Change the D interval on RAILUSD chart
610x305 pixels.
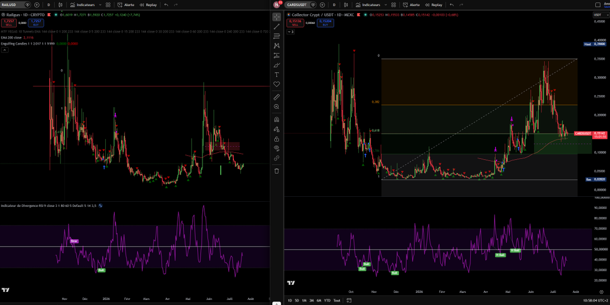point(48,5)
